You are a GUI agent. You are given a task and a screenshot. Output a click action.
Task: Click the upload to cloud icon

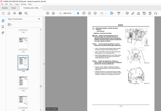15,13
